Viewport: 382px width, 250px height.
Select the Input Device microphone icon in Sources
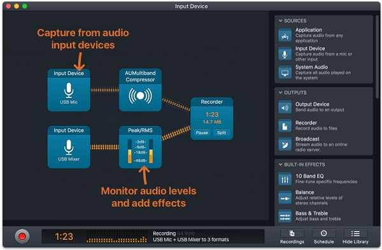(x=285, y=54)
